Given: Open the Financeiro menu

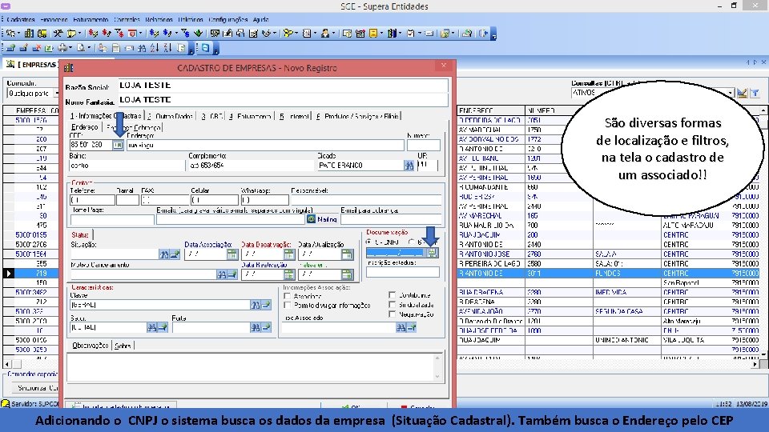Looking at the screenshot, I should (x=54, y=19).
